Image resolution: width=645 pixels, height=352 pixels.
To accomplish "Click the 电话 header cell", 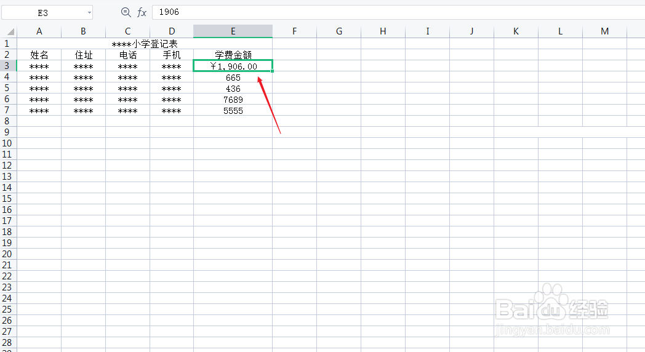I will (127, 55).
